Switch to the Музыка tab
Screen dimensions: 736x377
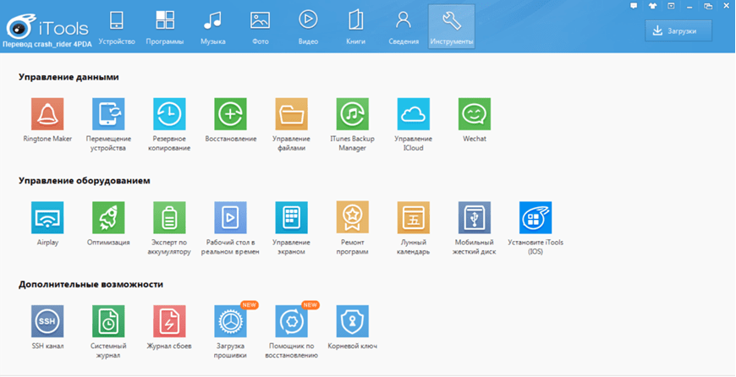(212, 26)
